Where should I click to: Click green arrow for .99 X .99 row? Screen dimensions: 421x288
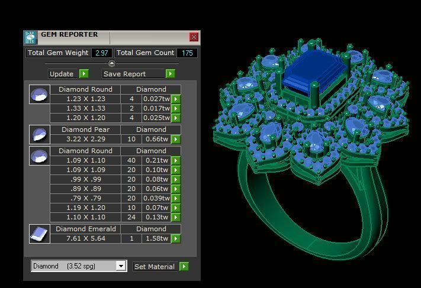(176, 179)
